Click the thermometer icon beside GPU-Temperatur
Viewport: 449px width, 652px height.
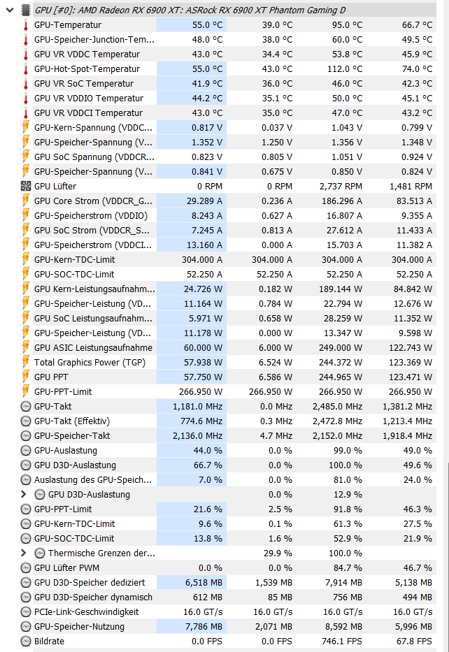pos(26,25)
